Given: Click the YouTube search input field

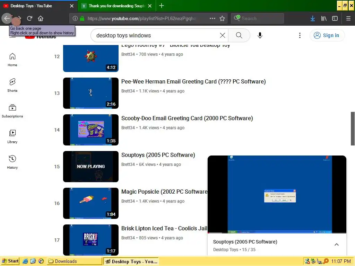Looking at the screenshot, I should [x=156, y=35].
